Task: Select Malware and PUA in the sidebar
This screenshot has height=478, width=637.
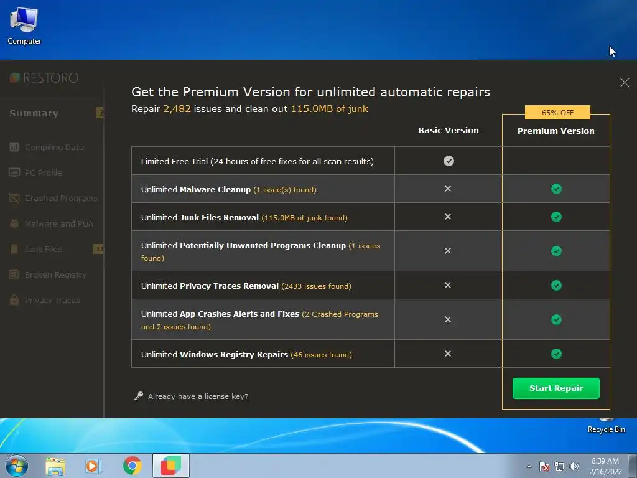Action: point(59,224)
